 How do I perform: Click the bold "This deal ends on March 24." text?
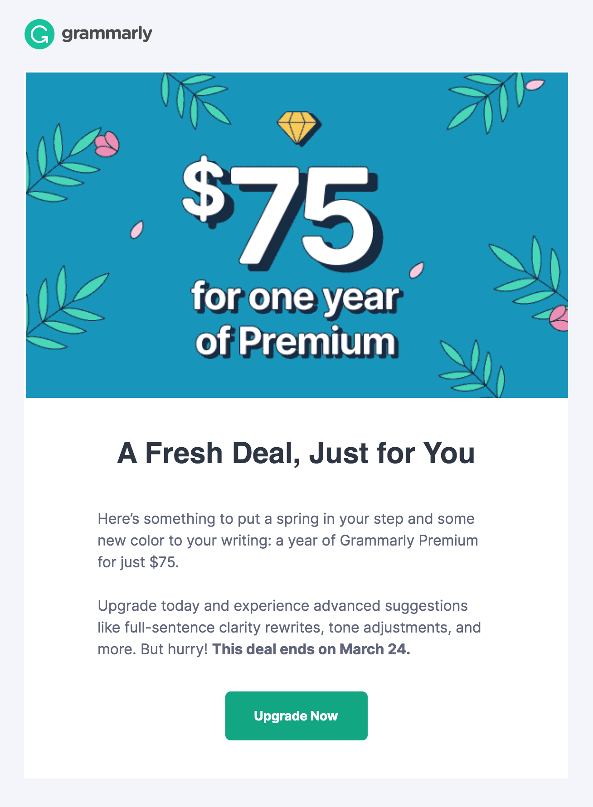(311, 649)
